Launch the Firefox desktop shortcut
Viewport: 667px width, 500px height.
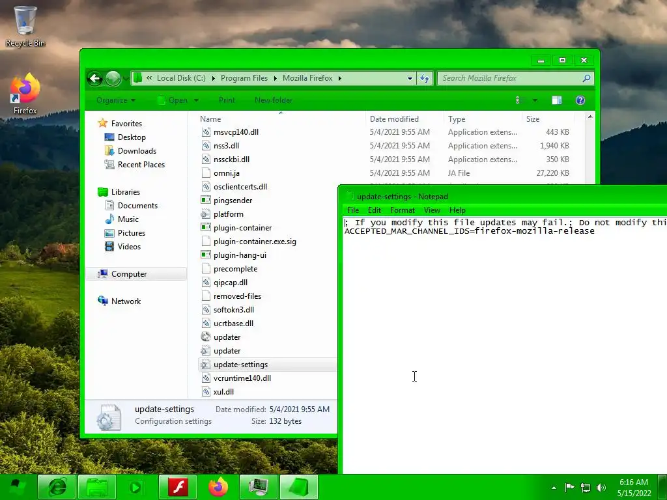tap(25, 94)
